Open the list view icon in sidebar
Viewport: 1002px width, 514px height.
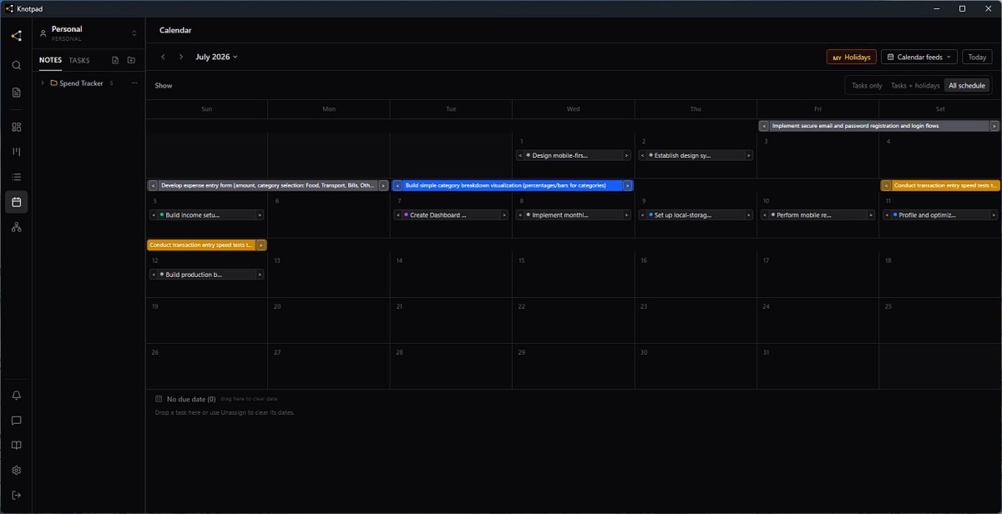click(17, 177)
